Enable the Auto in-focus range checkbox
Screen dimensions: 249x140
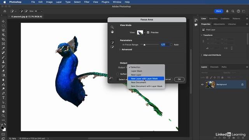(x=171, y=45)
